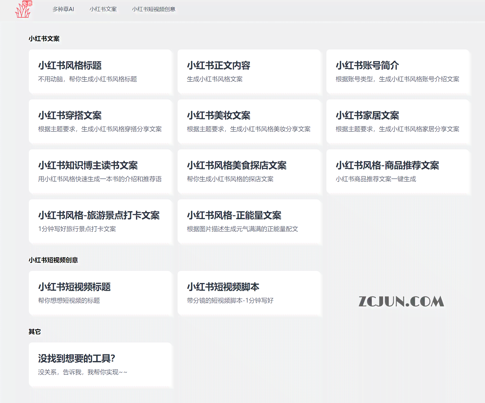The height and width of the screenshot is (403, 485).
Task: Open the 小红书知识博主读书文案 card
Action: point(100,172)
